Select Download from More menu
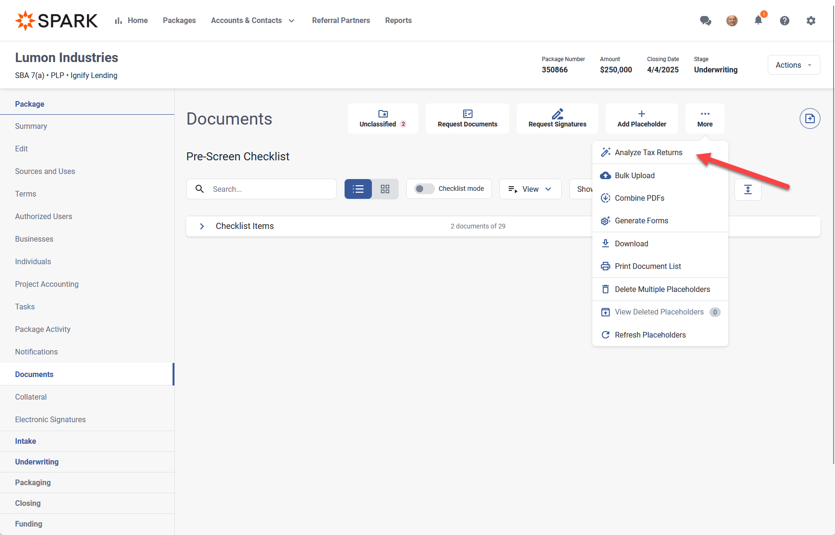 [x=660, y=244]
